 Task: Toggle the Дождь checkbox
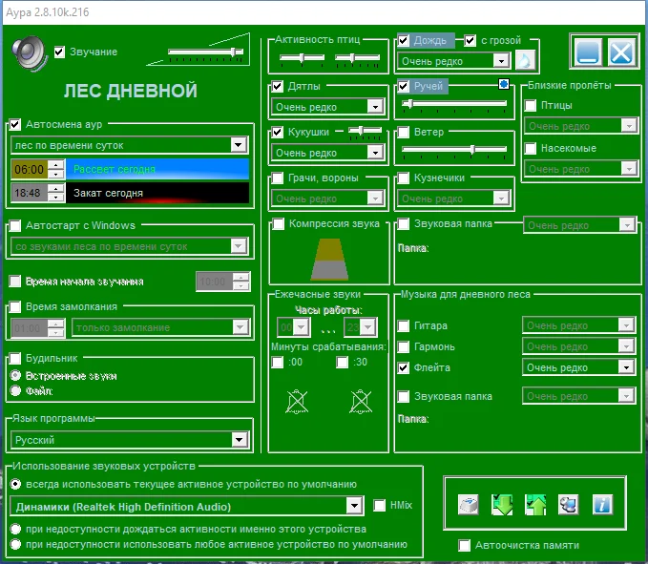point(404,40)
